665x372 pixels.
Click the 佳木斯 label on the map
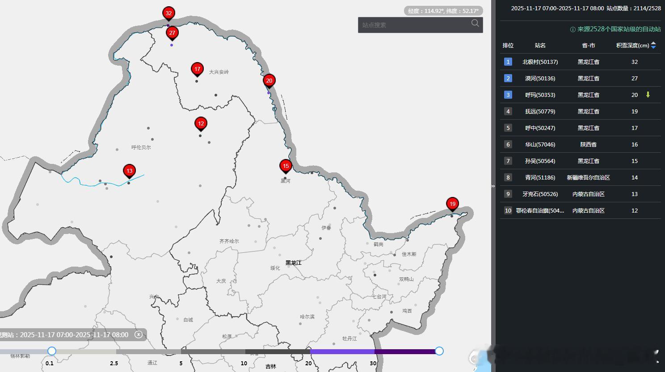409,254
